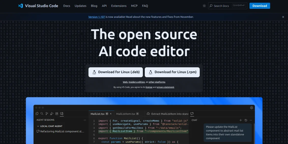The height and width of the screenshot is (144, 288).
Task: Open the FAQ nav item
Action: 145,6
